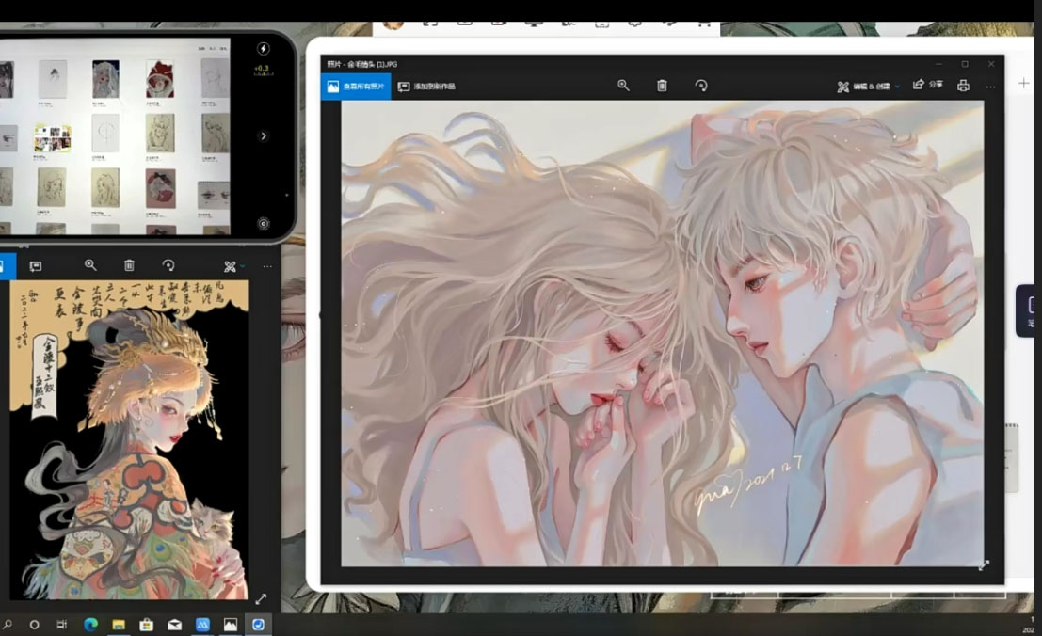Rotate the image in the small Photos window
Viewport: 1042px width, 636px height.
[x=168, y=265]
